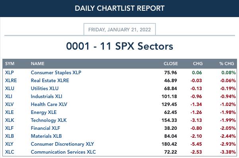The image size is (239, 158).
Task: Sort by the CLOSE column header
Action: coord(171,64)
